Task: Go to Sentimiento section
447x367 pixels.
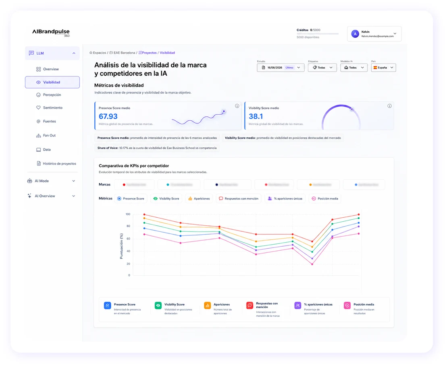Action: click(x=52, y=107)
